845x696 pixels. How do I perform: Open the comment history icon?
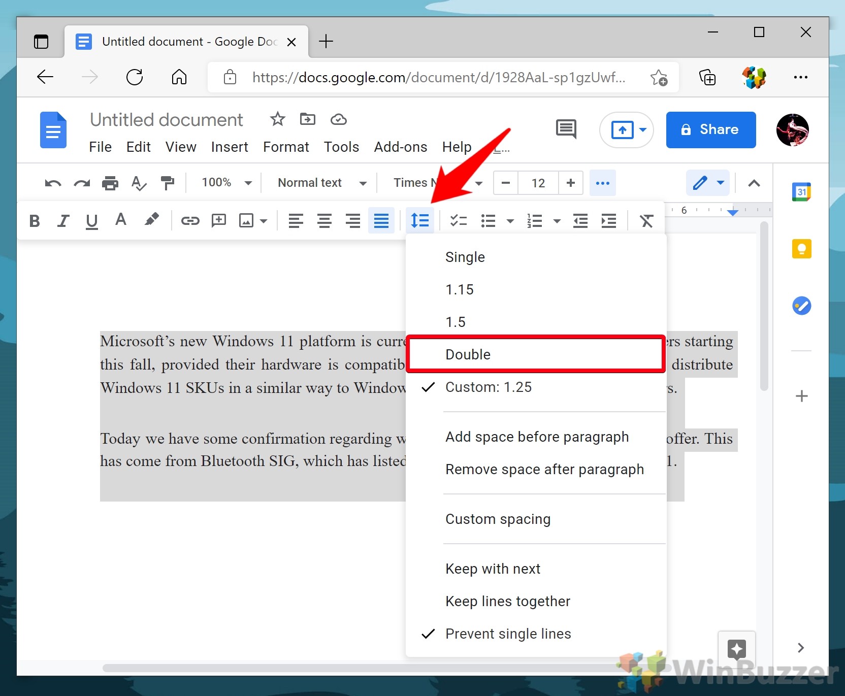tap(566, 129)
